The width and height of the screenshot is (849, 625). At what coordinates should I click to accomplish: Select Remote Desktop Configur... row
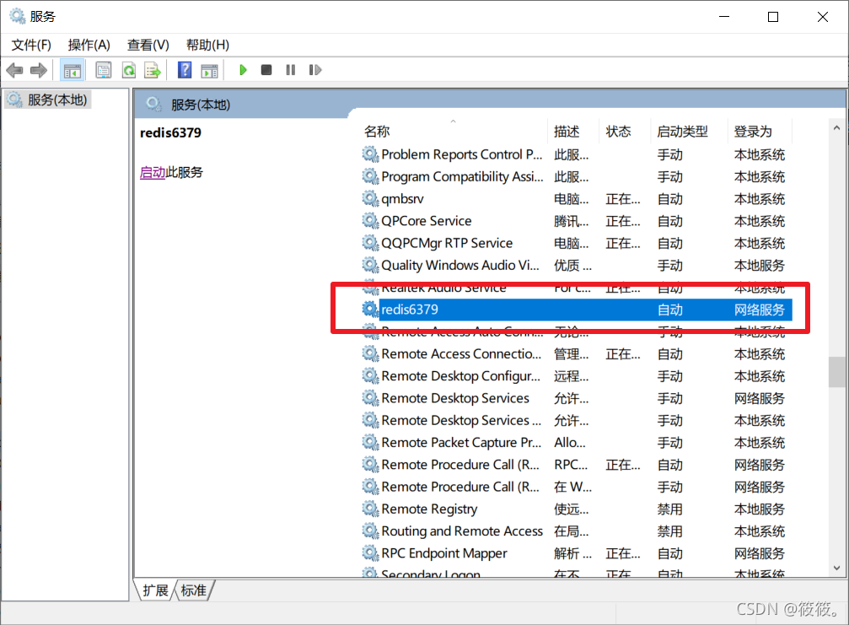577,376
